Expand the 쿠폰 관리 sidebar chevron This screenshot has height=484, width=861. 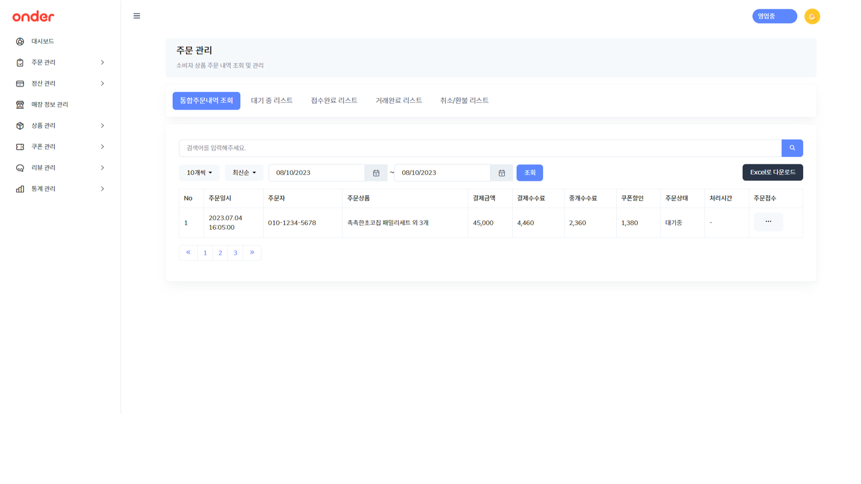coord(102,147)
